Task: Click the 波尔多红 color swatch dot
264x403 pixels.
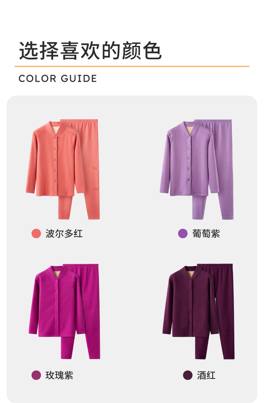Action: (x=36, y=233)
